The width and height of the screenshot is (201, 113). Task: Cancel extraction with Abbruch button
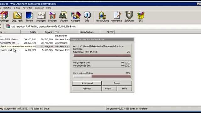click(87, 89)
